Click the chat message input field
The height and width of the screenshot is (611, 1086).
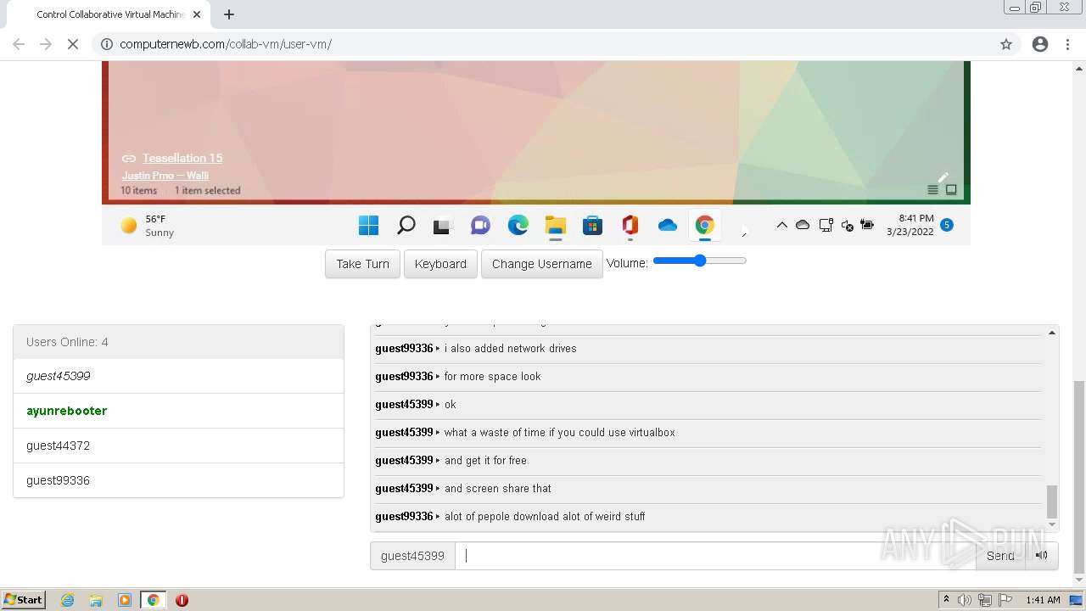pyautogui.click(x=715, y=556)
